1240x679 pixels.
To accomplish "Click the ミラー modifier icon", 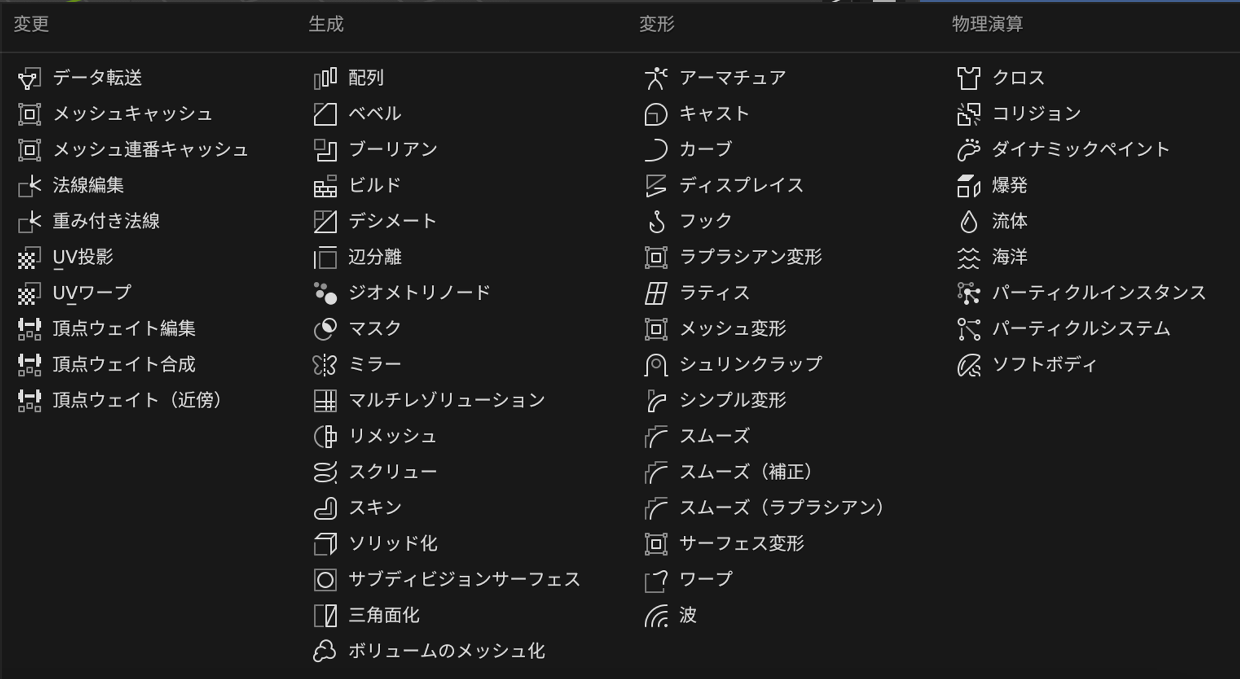I will pos(325,365).
